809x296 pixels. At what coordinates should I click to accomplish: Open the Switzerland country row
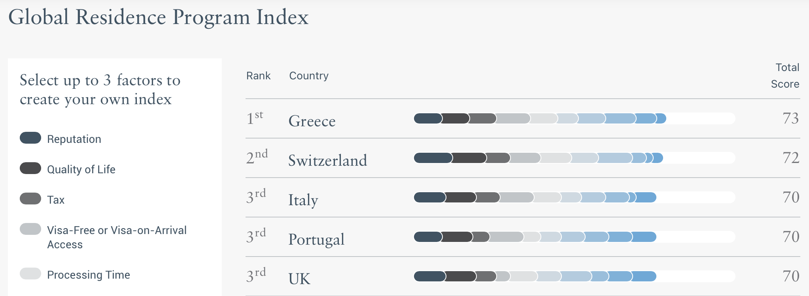pos(327,160)
